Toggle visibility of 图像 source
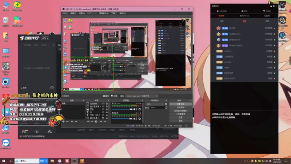291x164 pixels. pyautogui.click(x=103, y=109)
